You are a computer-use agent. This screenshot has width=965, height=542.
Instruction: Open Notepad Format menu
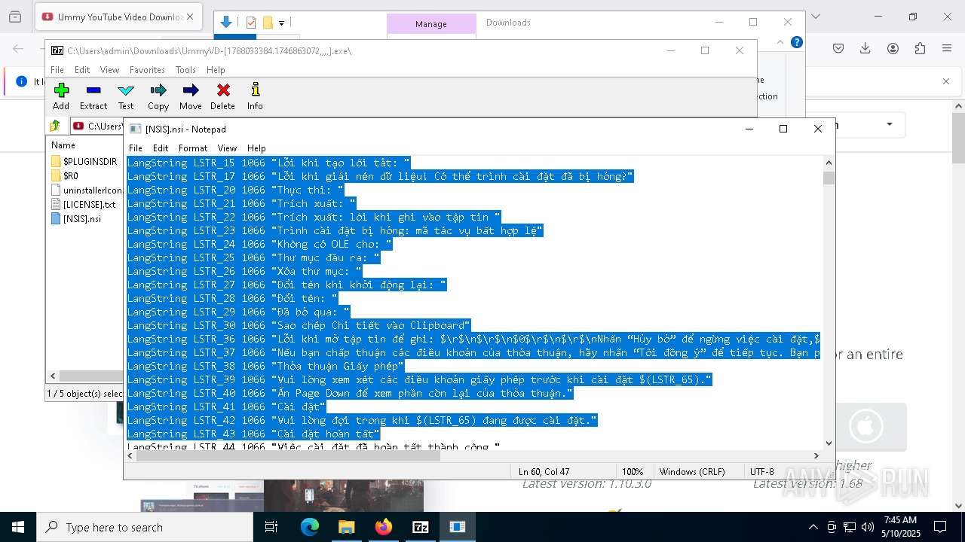(193, 148)
